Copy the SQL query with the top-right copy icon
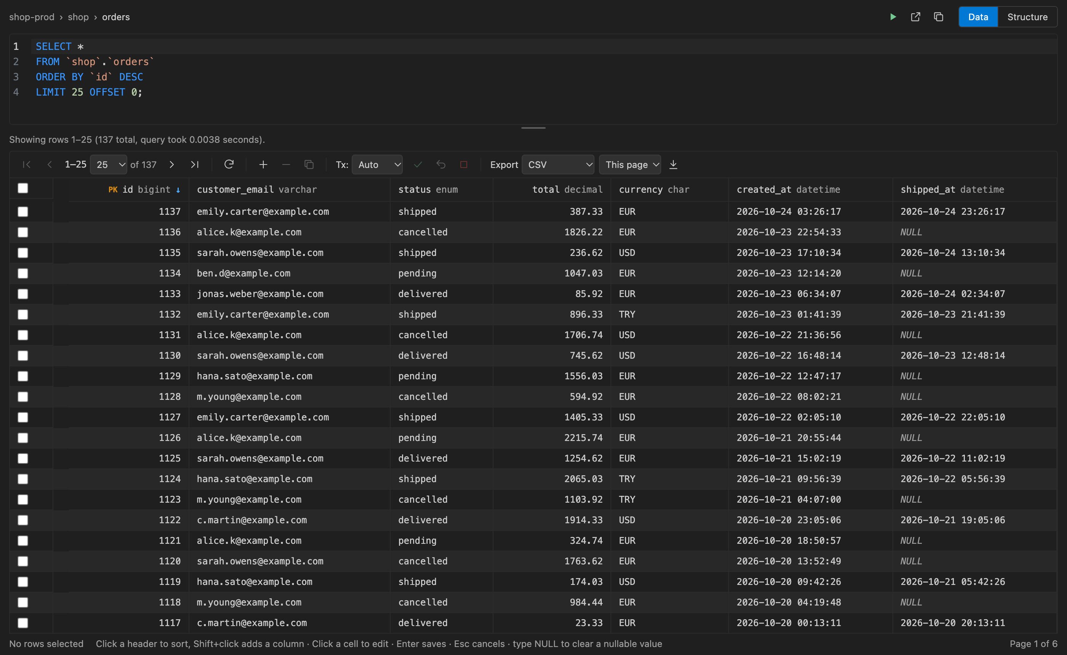Screen dimensions: 1067x655 coord(938,17)
